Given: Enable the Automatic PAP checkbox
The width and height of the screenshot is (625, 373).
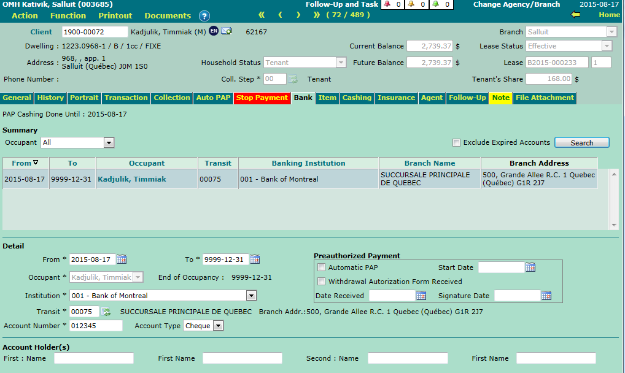Looking at the screenshot, I should click(x=321, y=267).
